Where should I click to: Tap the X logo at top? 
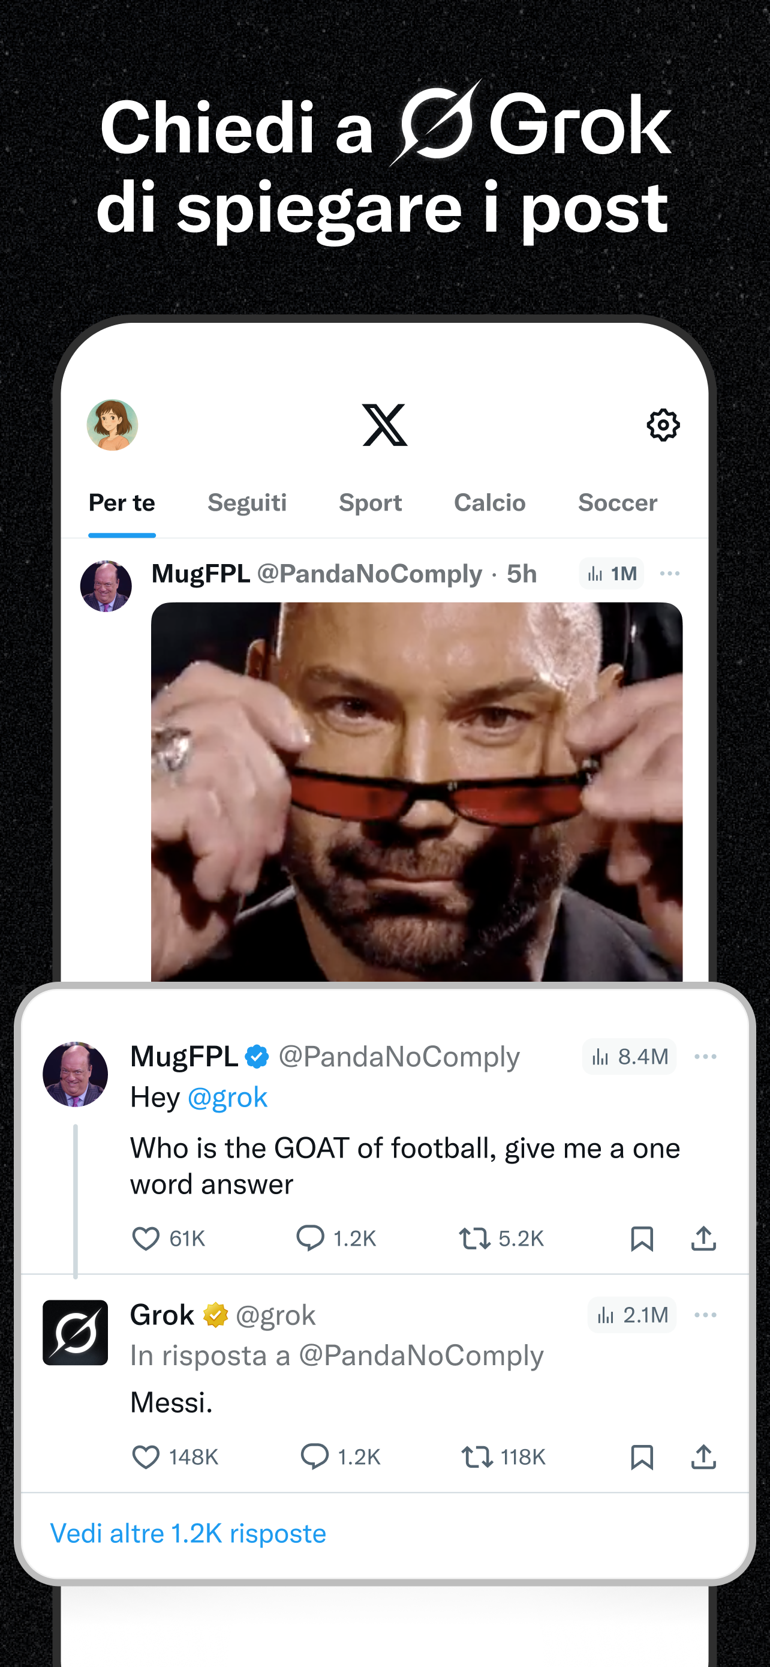tap(384, 425)
